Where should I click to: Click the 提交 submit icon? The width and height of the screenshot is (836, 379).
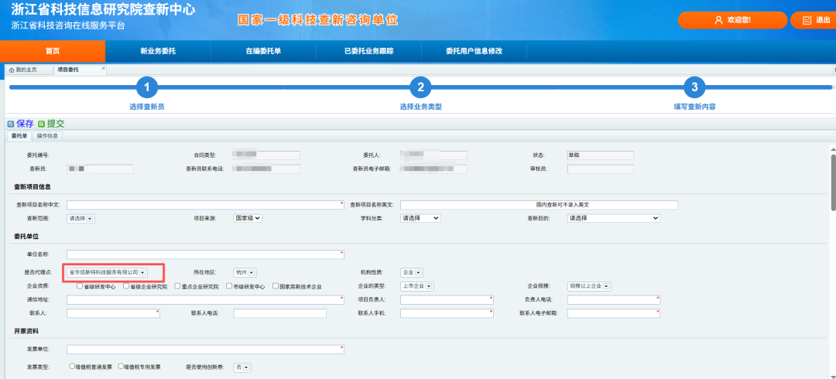[x=42, y=124]
